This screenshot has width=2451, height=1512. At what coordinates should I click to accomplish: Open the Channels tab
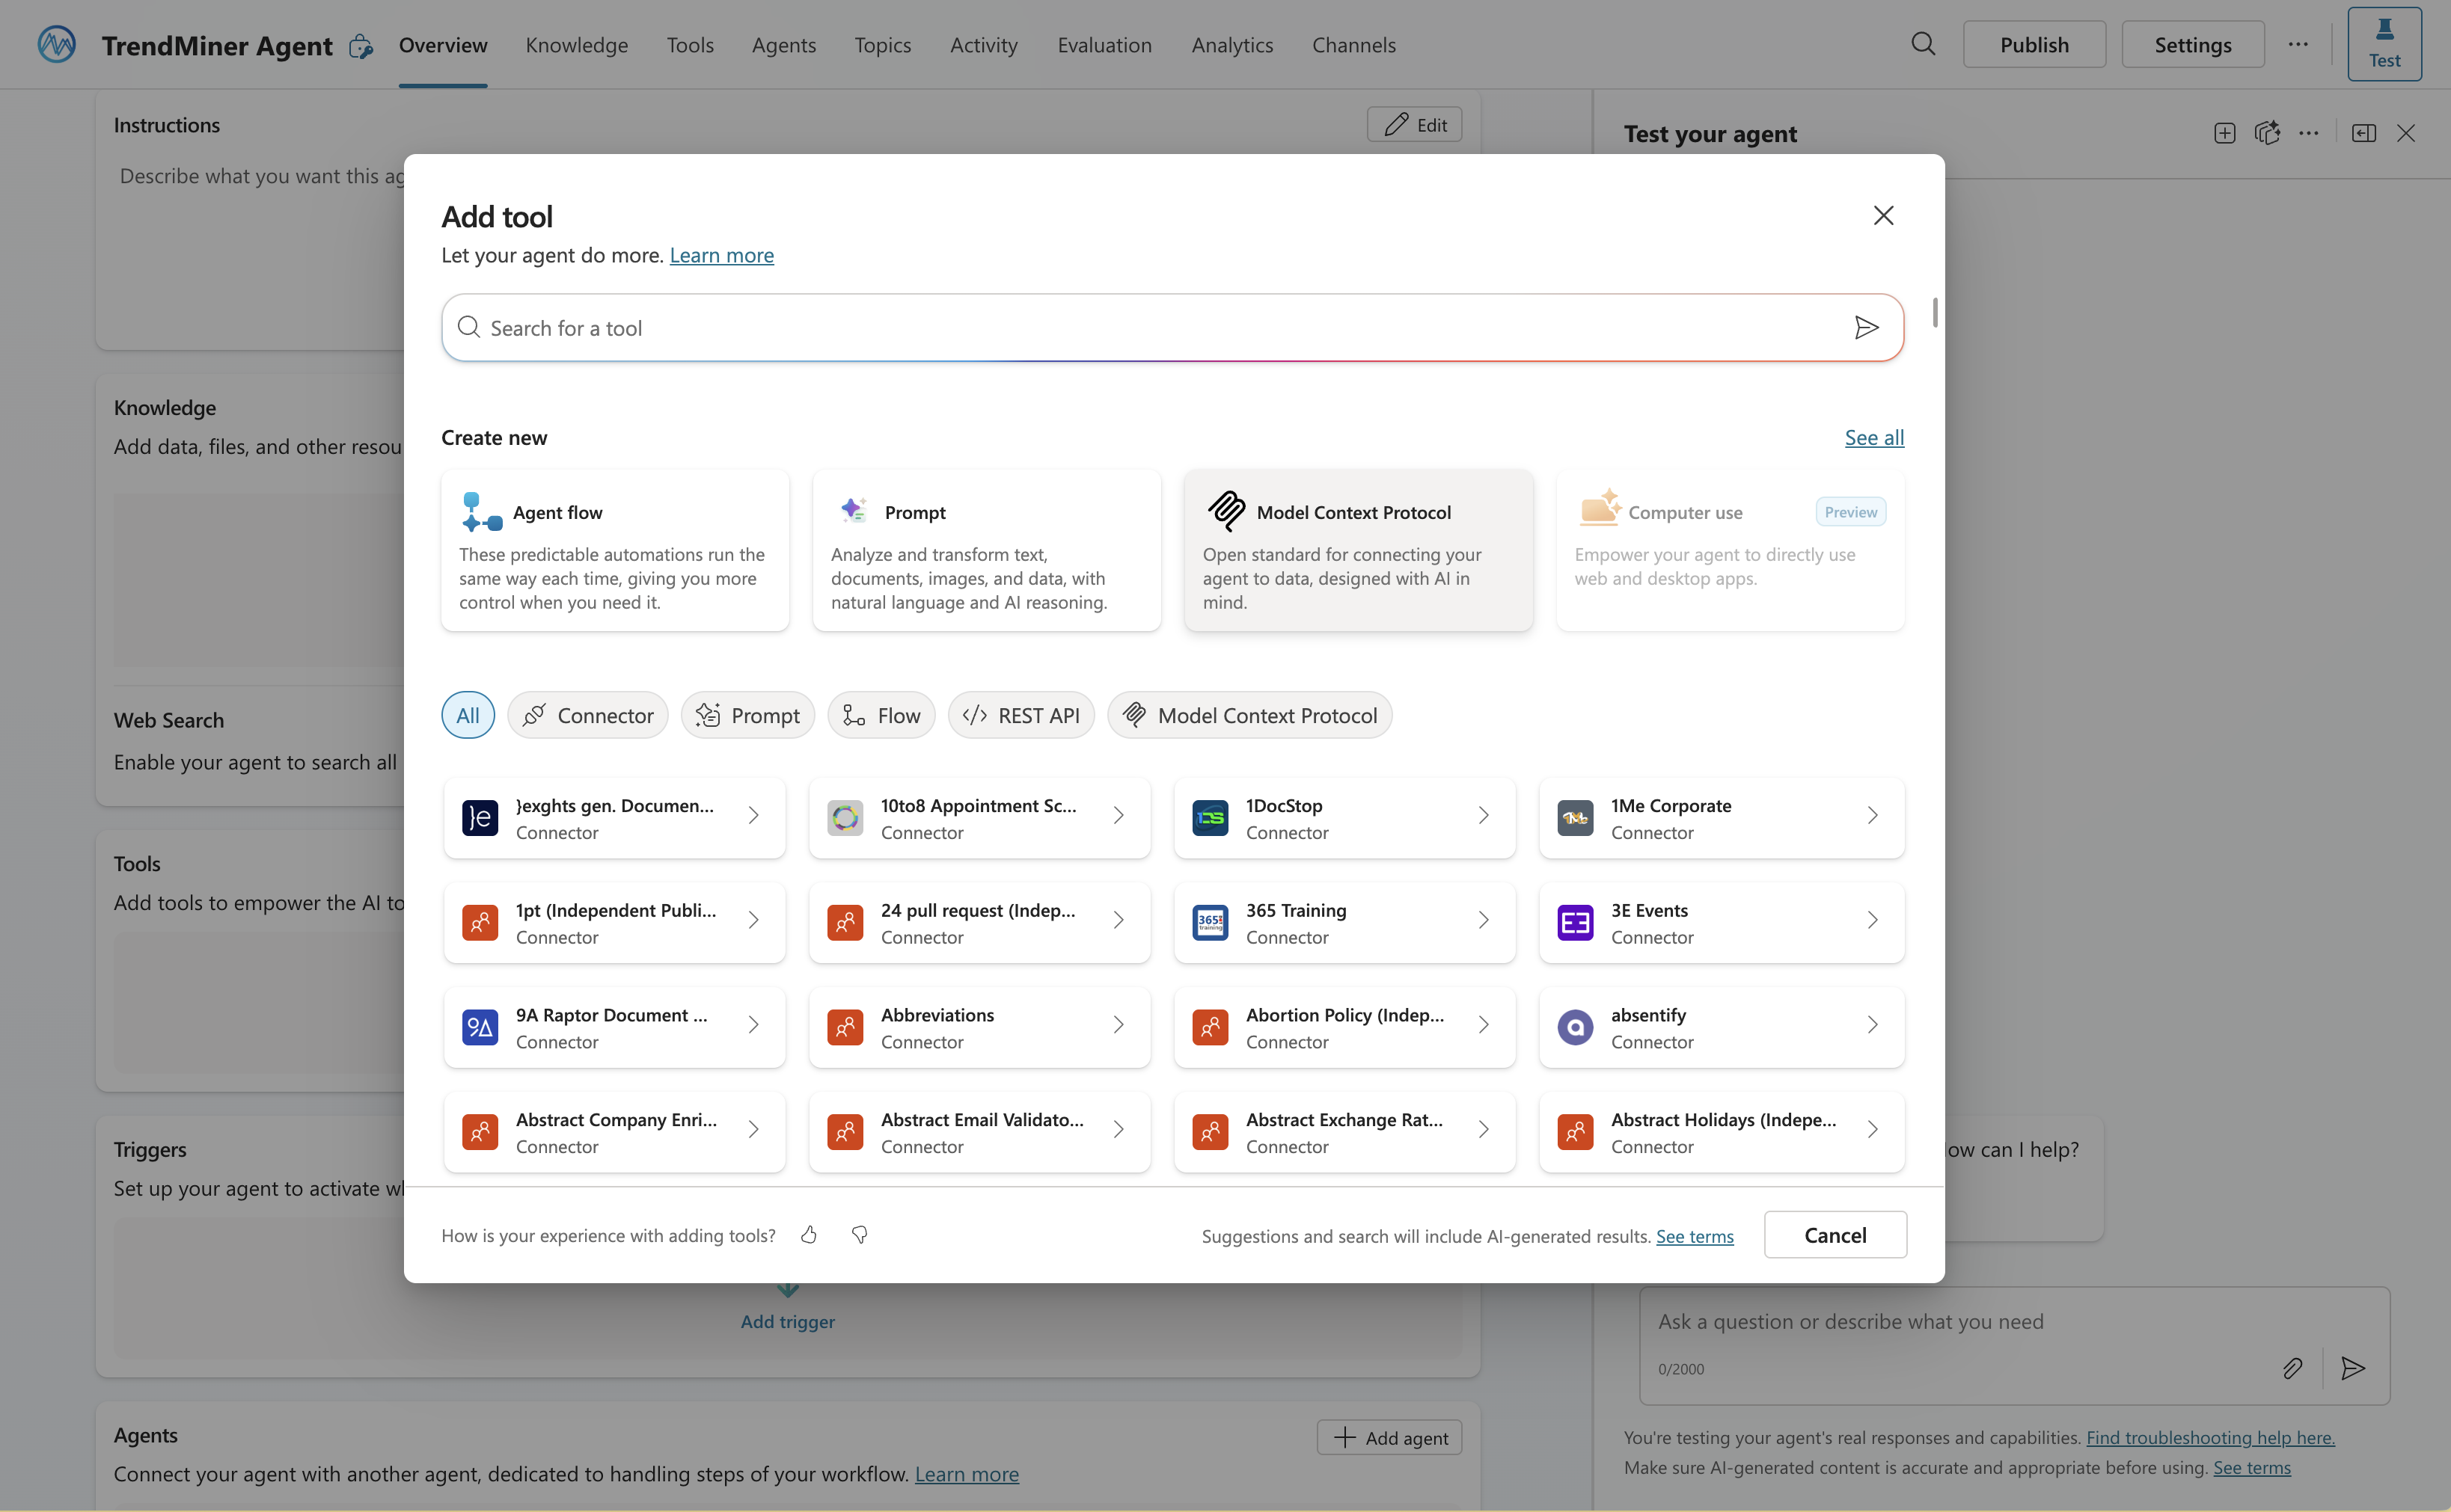[x=1353, y=45]
